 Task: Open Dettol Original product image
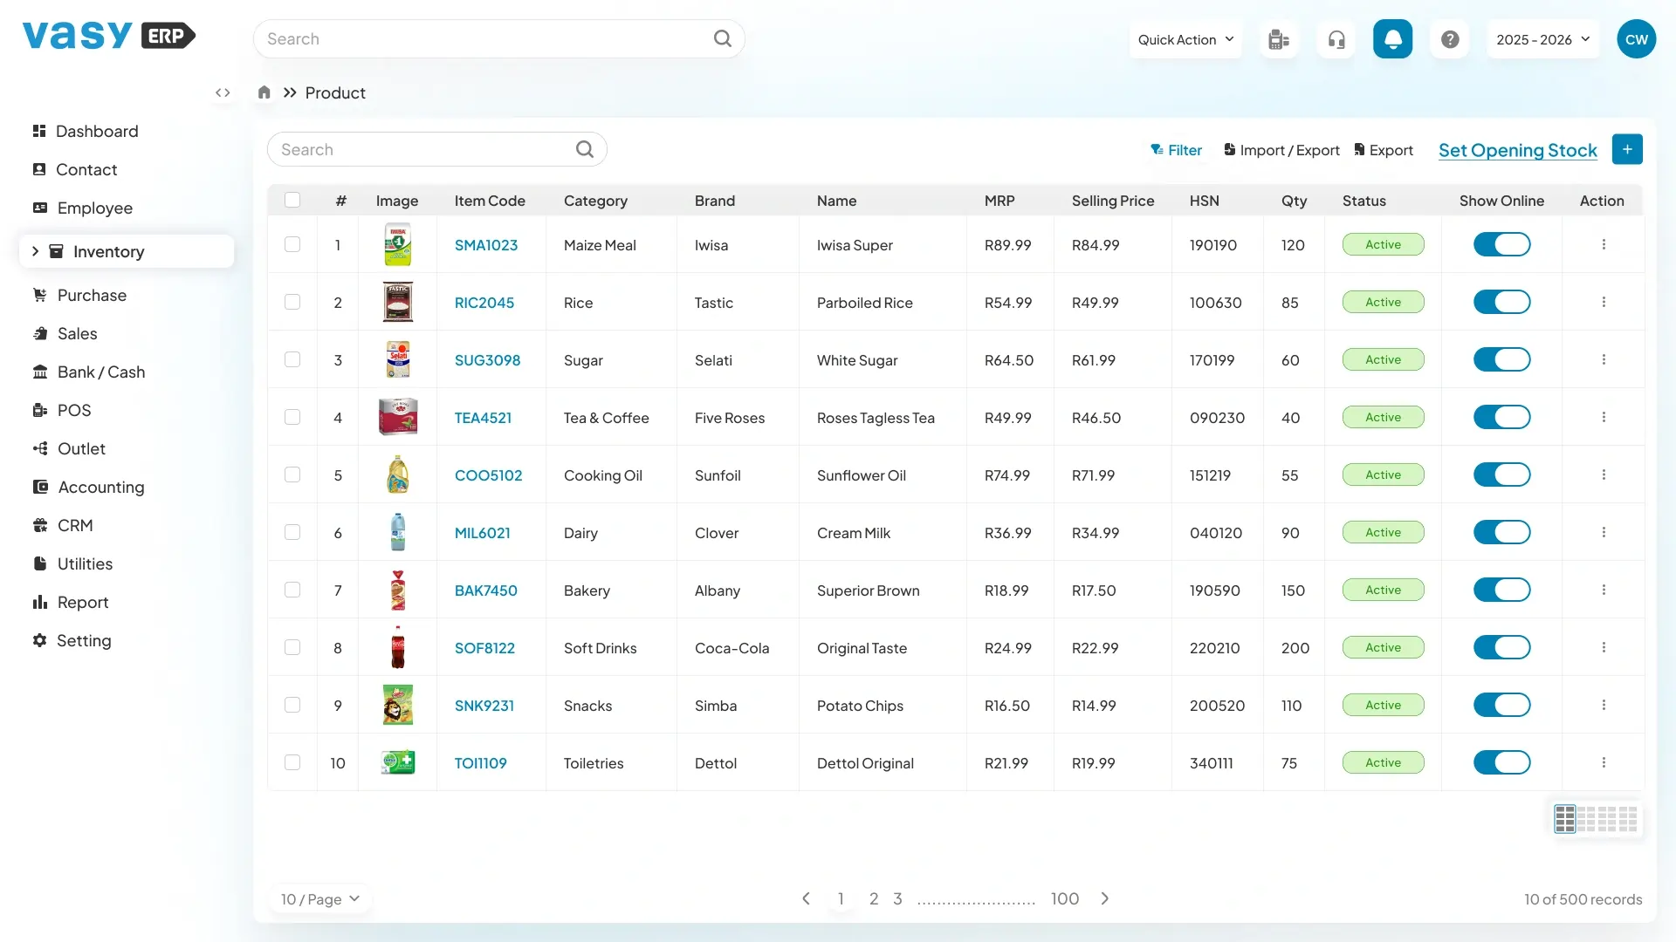click(x=398, y=762)
